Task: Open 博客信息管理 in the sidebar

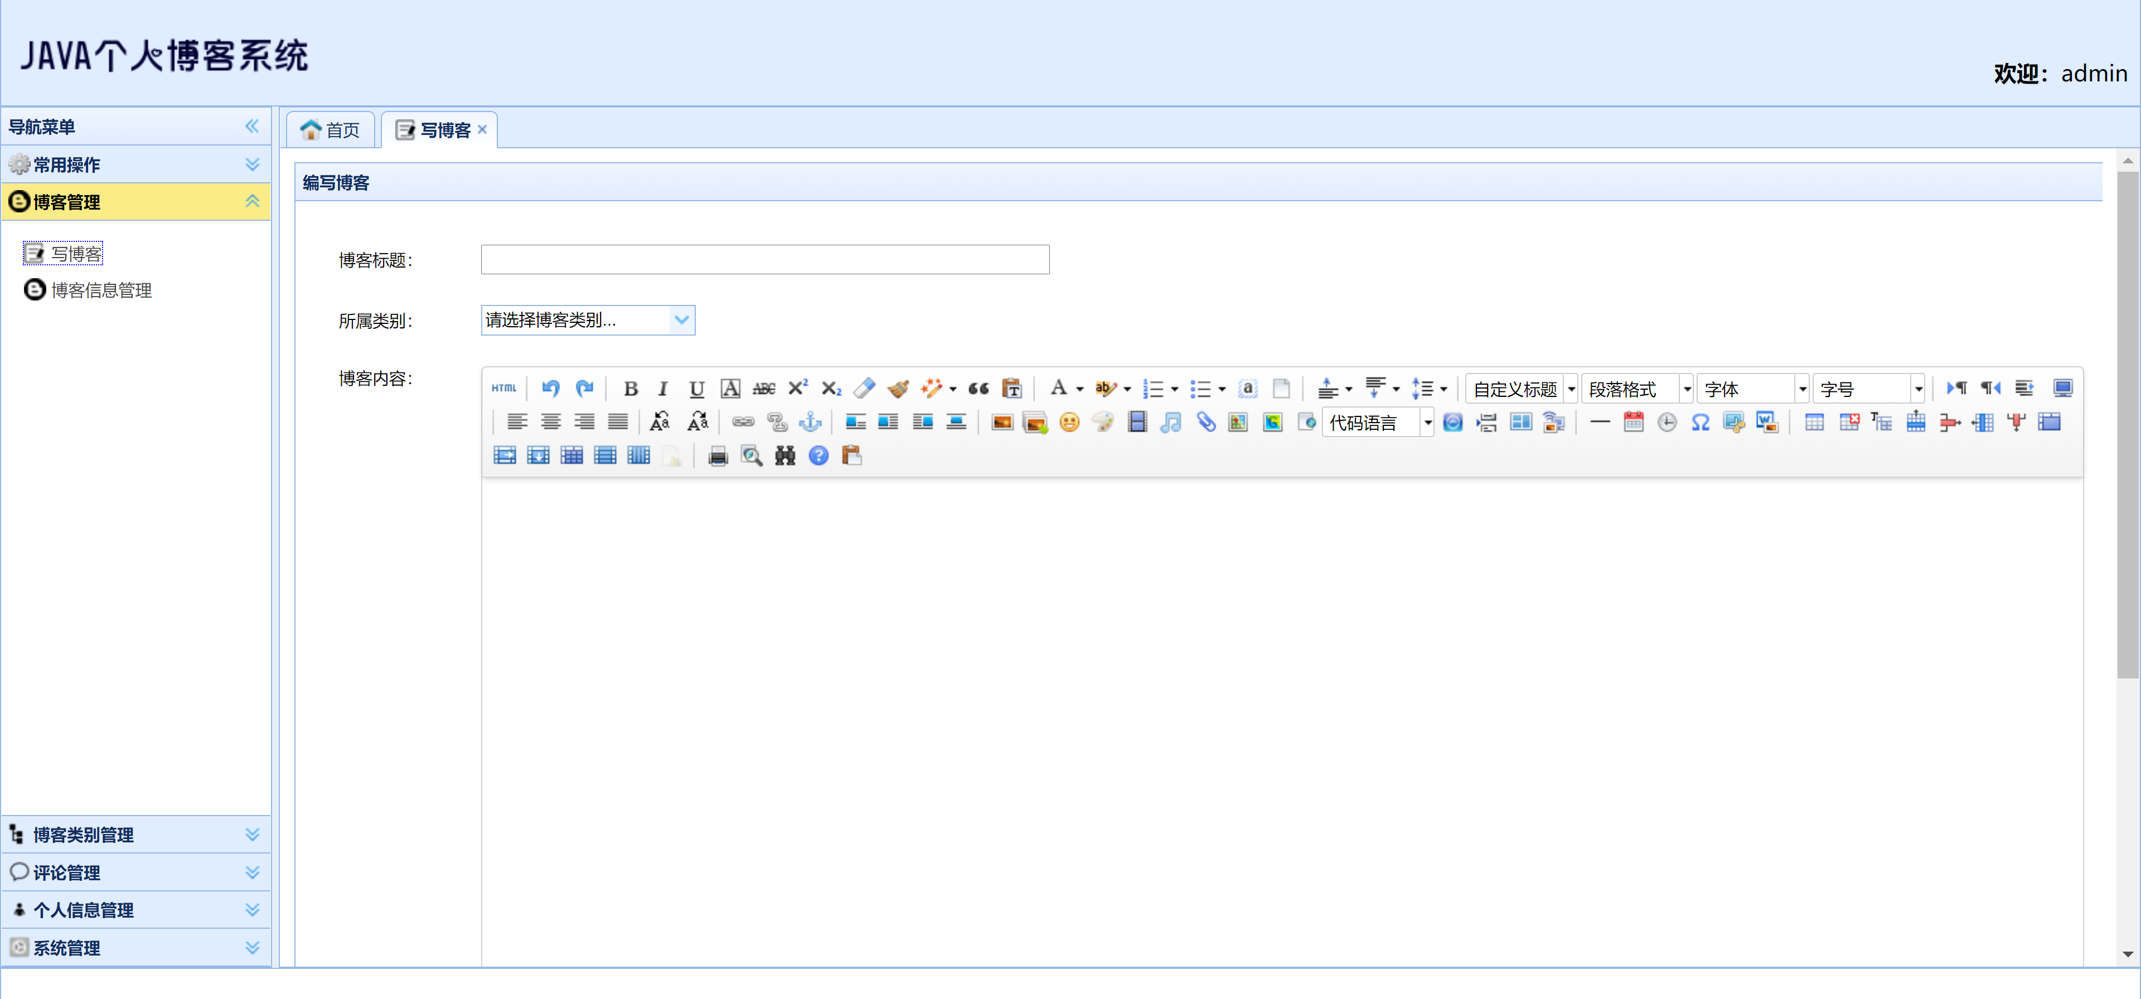Action: (x=101, y=289)
